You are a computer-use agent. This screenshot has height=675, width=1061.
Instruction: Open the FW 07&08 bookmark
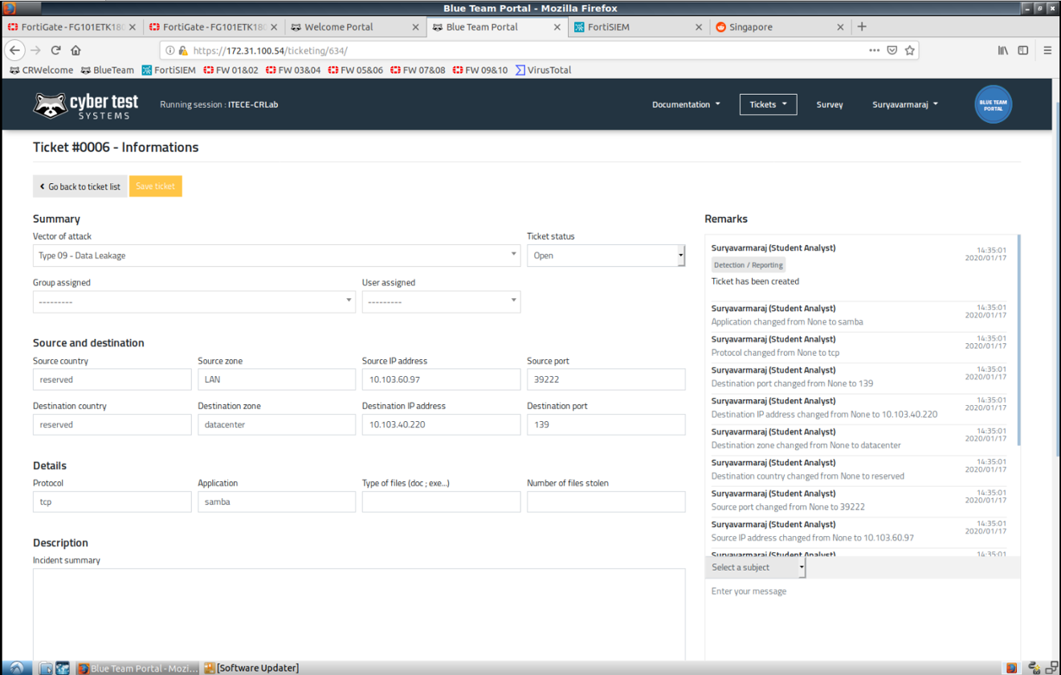[x=418, y=70]
